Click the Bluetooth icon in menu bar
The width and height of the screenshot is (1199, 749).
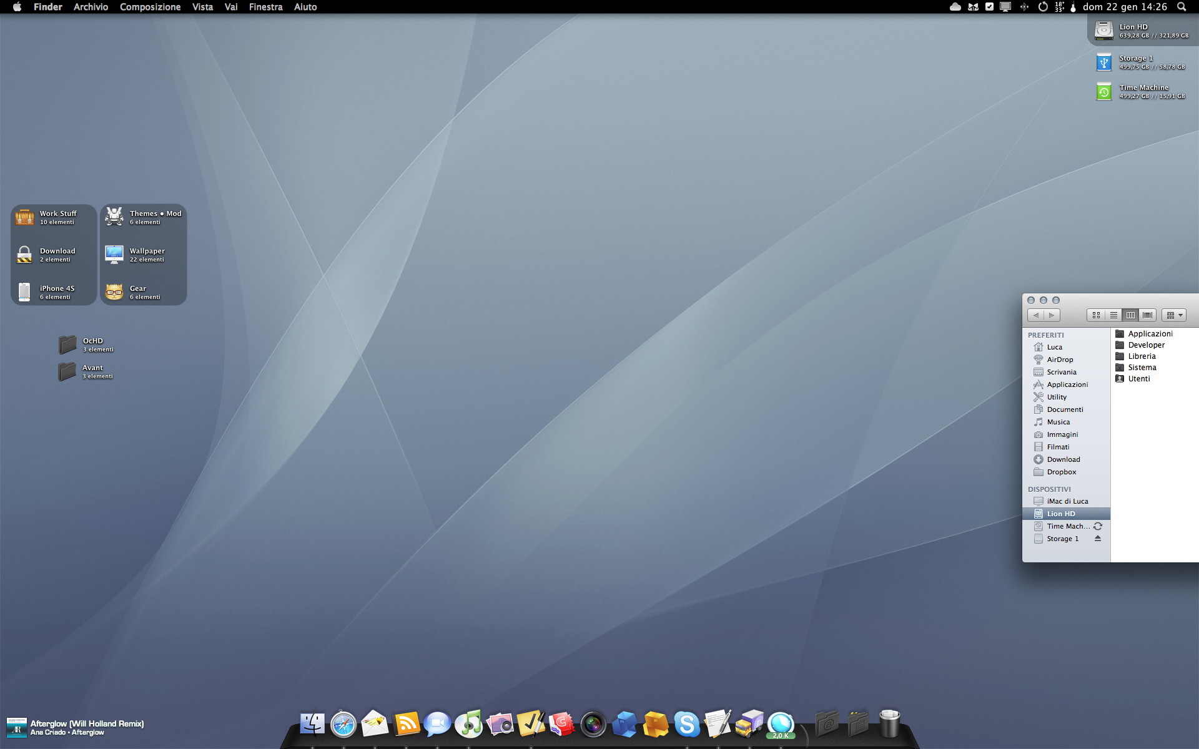[1024, 7]
